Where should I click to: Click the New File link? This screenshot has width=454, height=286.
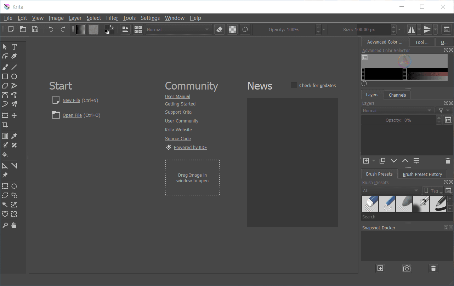pyautogui.click(x=71, y=101)
